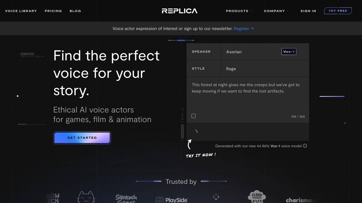Click the diamond arrows logo under Trusted by
The image size is (362, 203).
pos(216,197)
